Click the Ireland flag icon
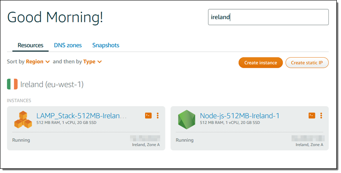The height and width of the screenshot is (173, 341). [x=12, y=84]
